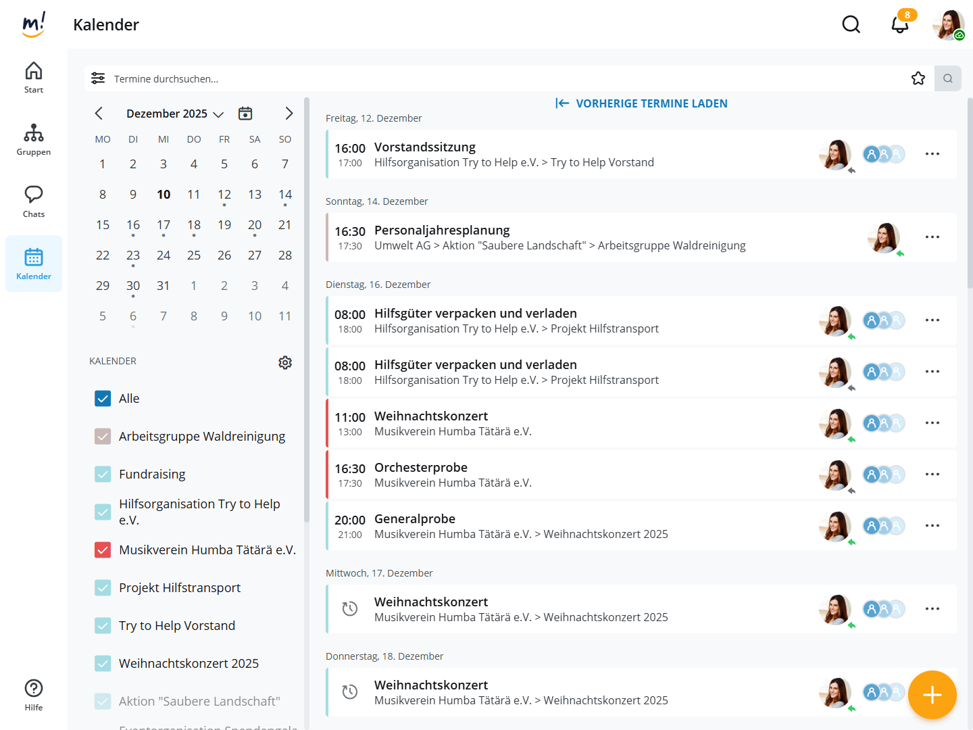Select December 17 in mini calendar
This screenshot has width=973, height=730.
pyautogui.click(x=164, y=225)
